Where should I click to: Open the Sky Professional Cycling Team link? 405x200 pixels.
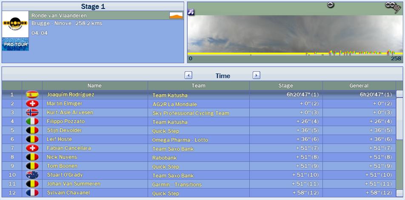(191, 113)
